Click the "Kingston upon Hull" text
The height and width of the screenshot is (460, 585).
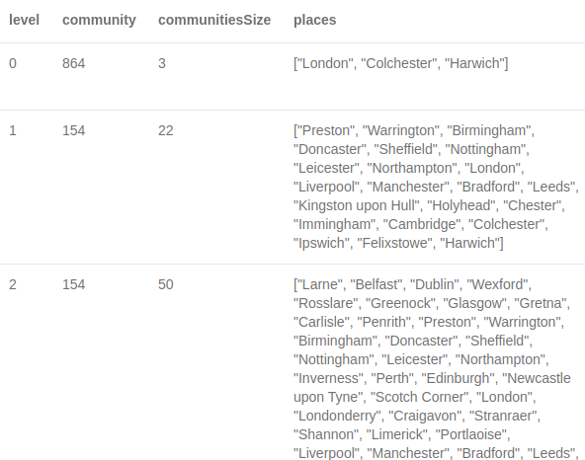[x=357, y=205]
